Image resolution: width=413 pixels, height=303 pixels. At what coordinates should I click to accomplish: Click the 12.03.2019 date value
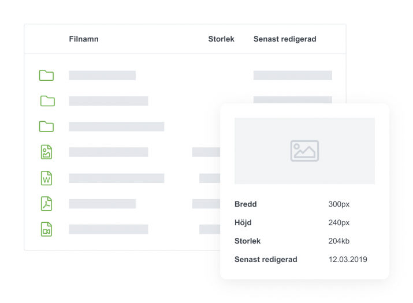click(348, 259)
